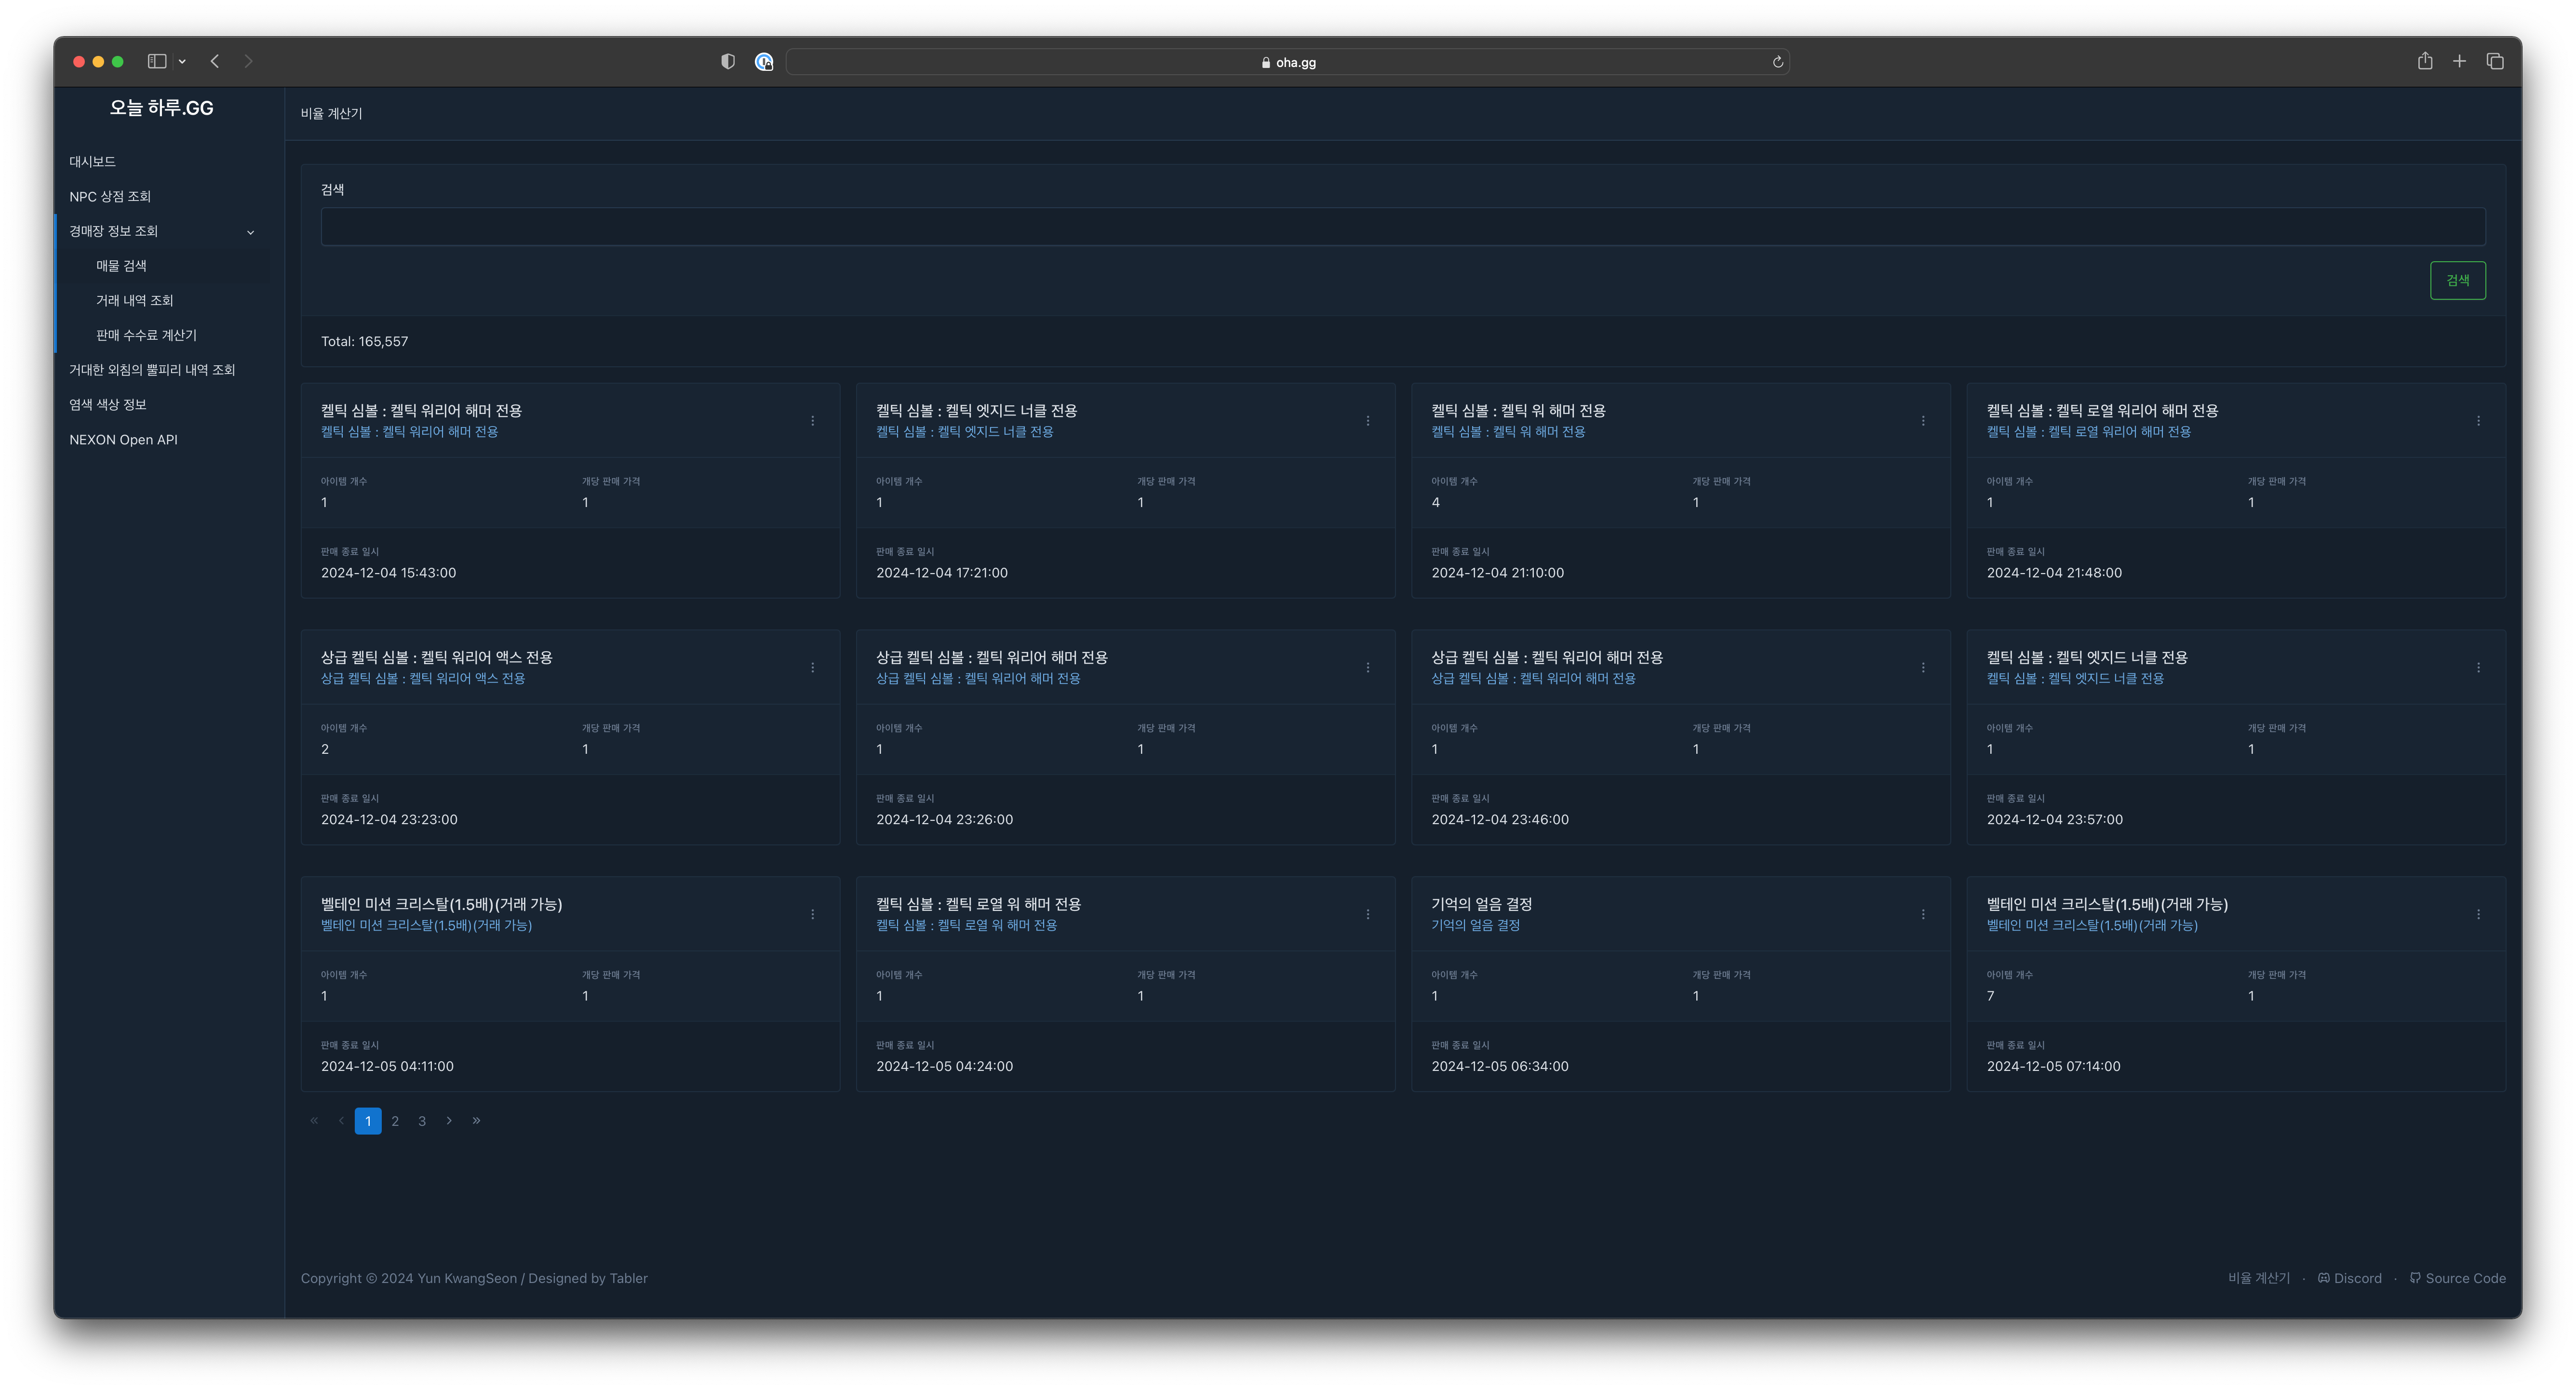
Task: Click the privacy shield icon in toolbar
Action: tap(728, 62)
